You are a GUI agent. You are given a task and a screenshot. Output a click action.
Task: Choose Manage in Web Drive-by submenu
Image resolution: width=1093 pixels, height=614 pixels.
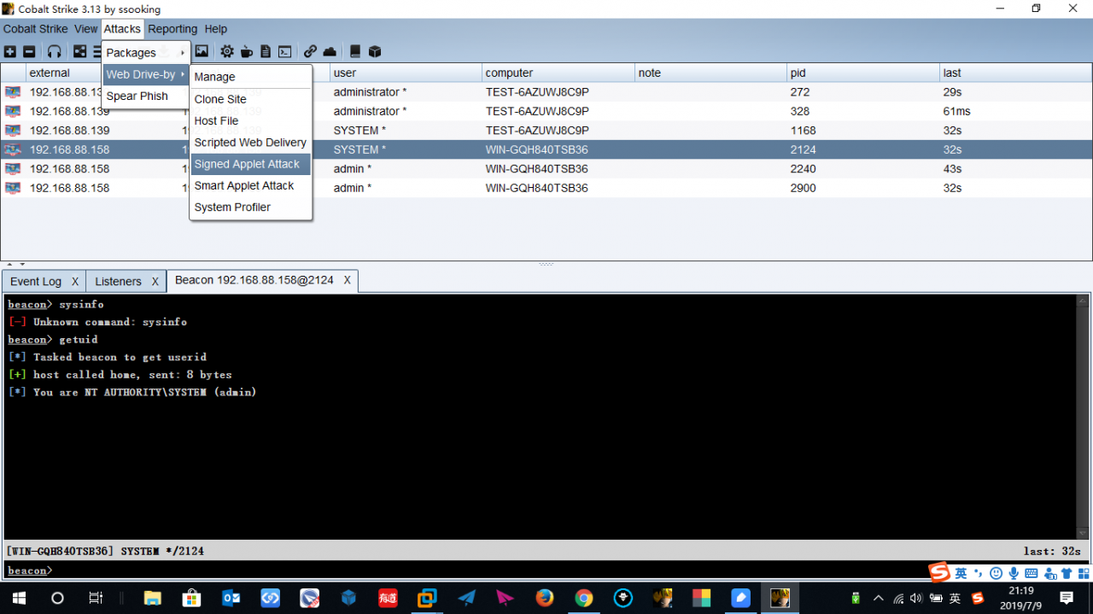251,77
